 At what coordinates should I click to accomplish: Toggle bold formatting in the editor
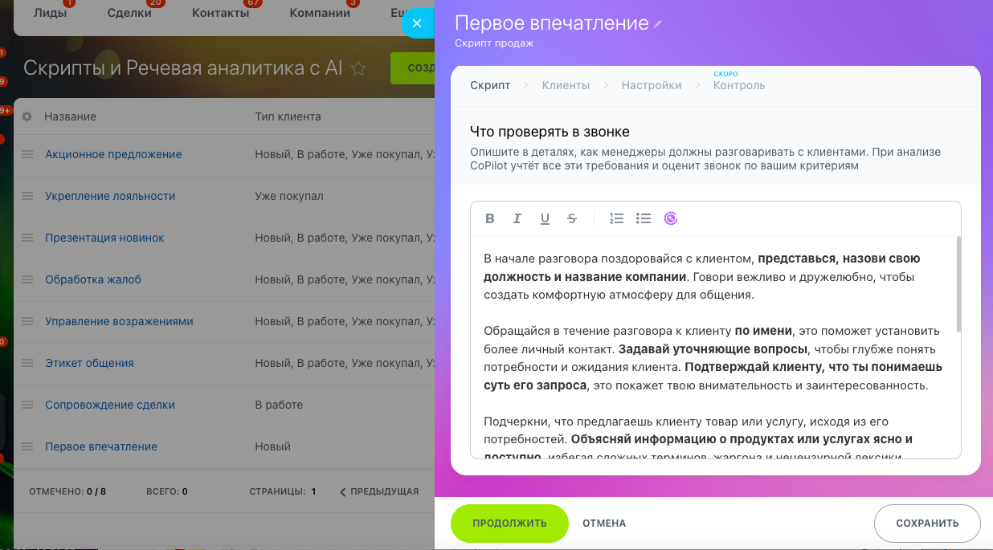pos(490,218)
